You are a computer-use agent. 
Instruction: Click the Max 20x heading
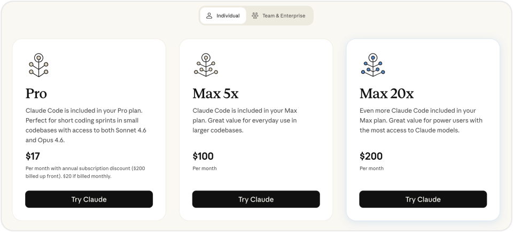click(x=386, y=94)
